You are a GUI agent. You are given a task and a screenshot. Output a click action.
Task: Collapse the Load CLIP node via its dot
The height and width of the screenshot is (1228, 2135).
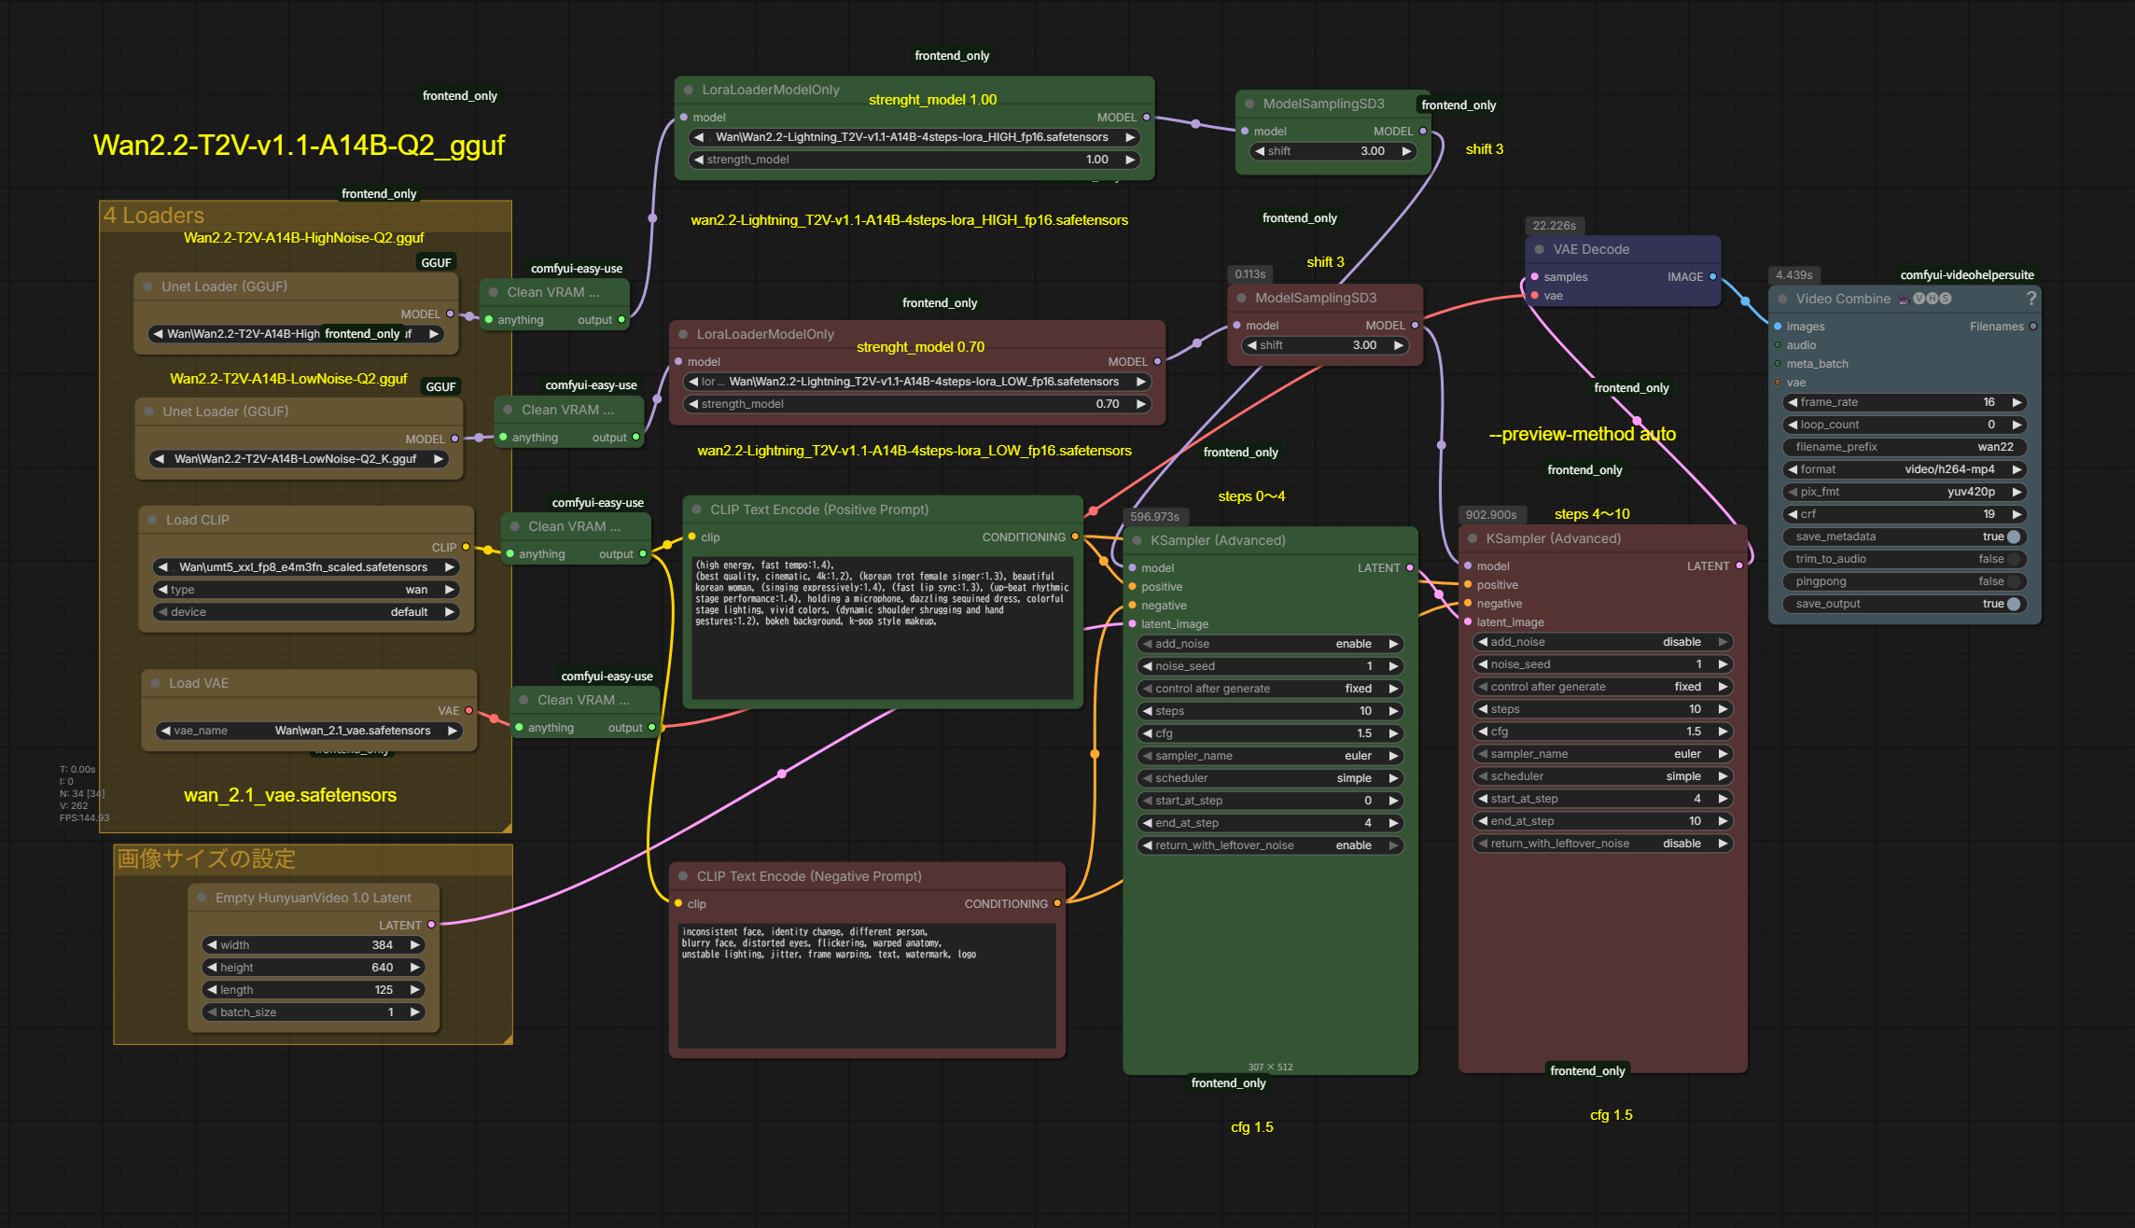pyautogui.click(x=152, y=520)
